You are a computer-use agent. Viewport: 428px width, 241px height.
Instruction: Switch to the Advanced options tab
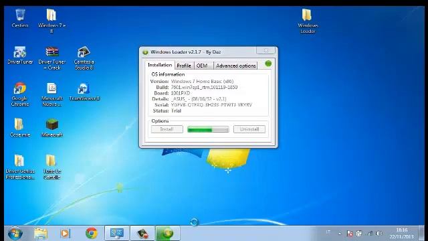pos(236,66)
